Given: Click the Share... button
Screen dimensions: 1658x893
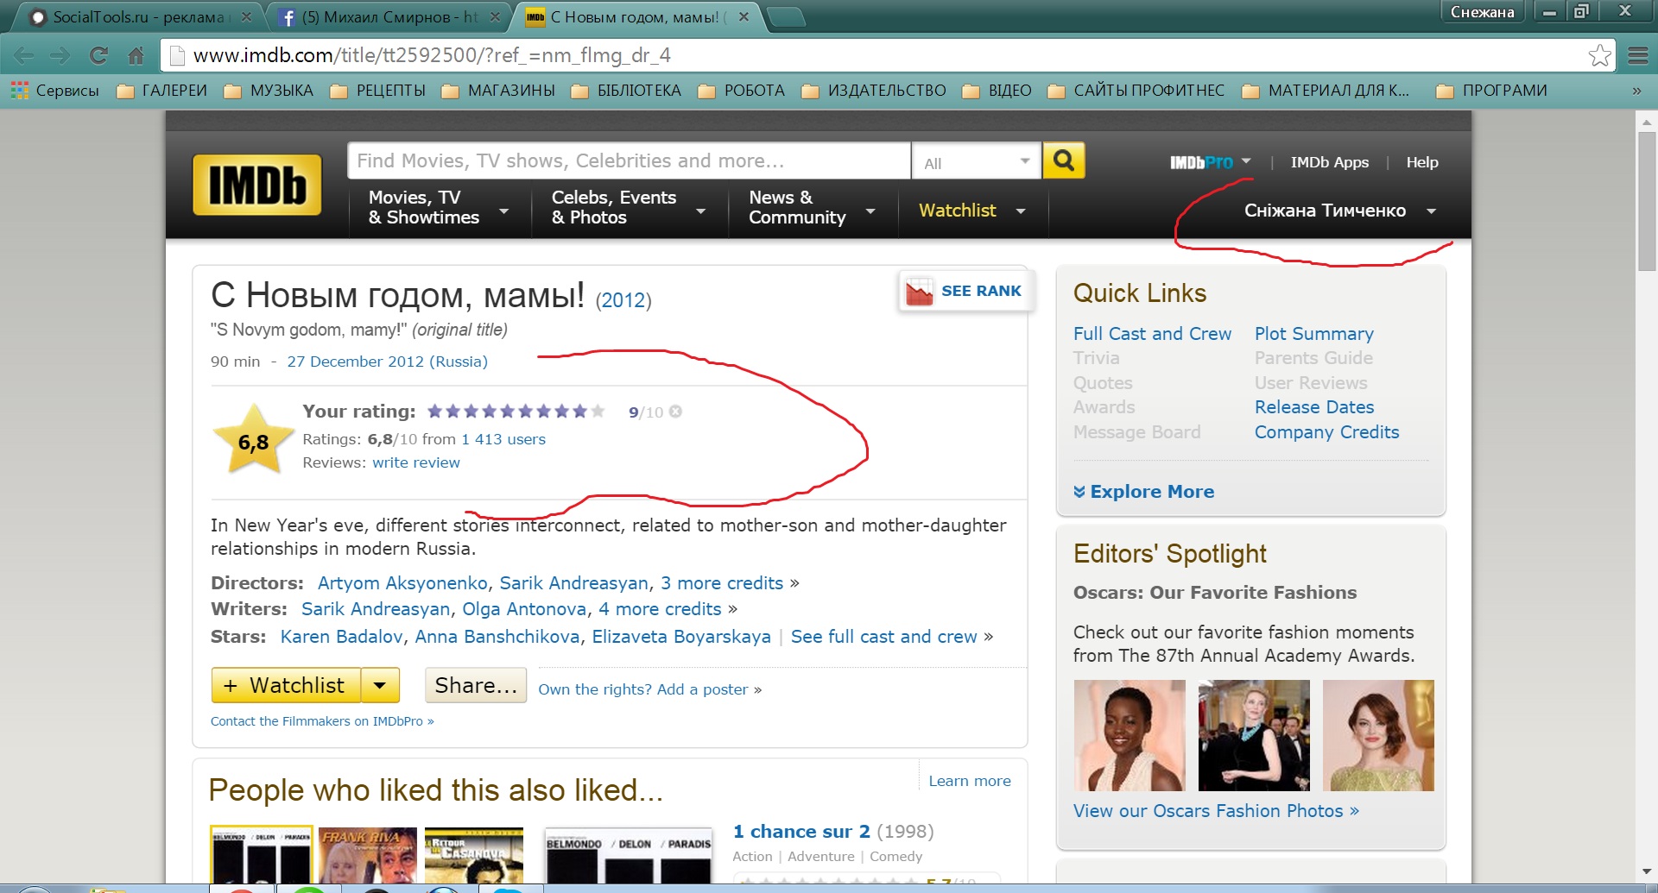Looking at the screenshot, I should point(476,685).
